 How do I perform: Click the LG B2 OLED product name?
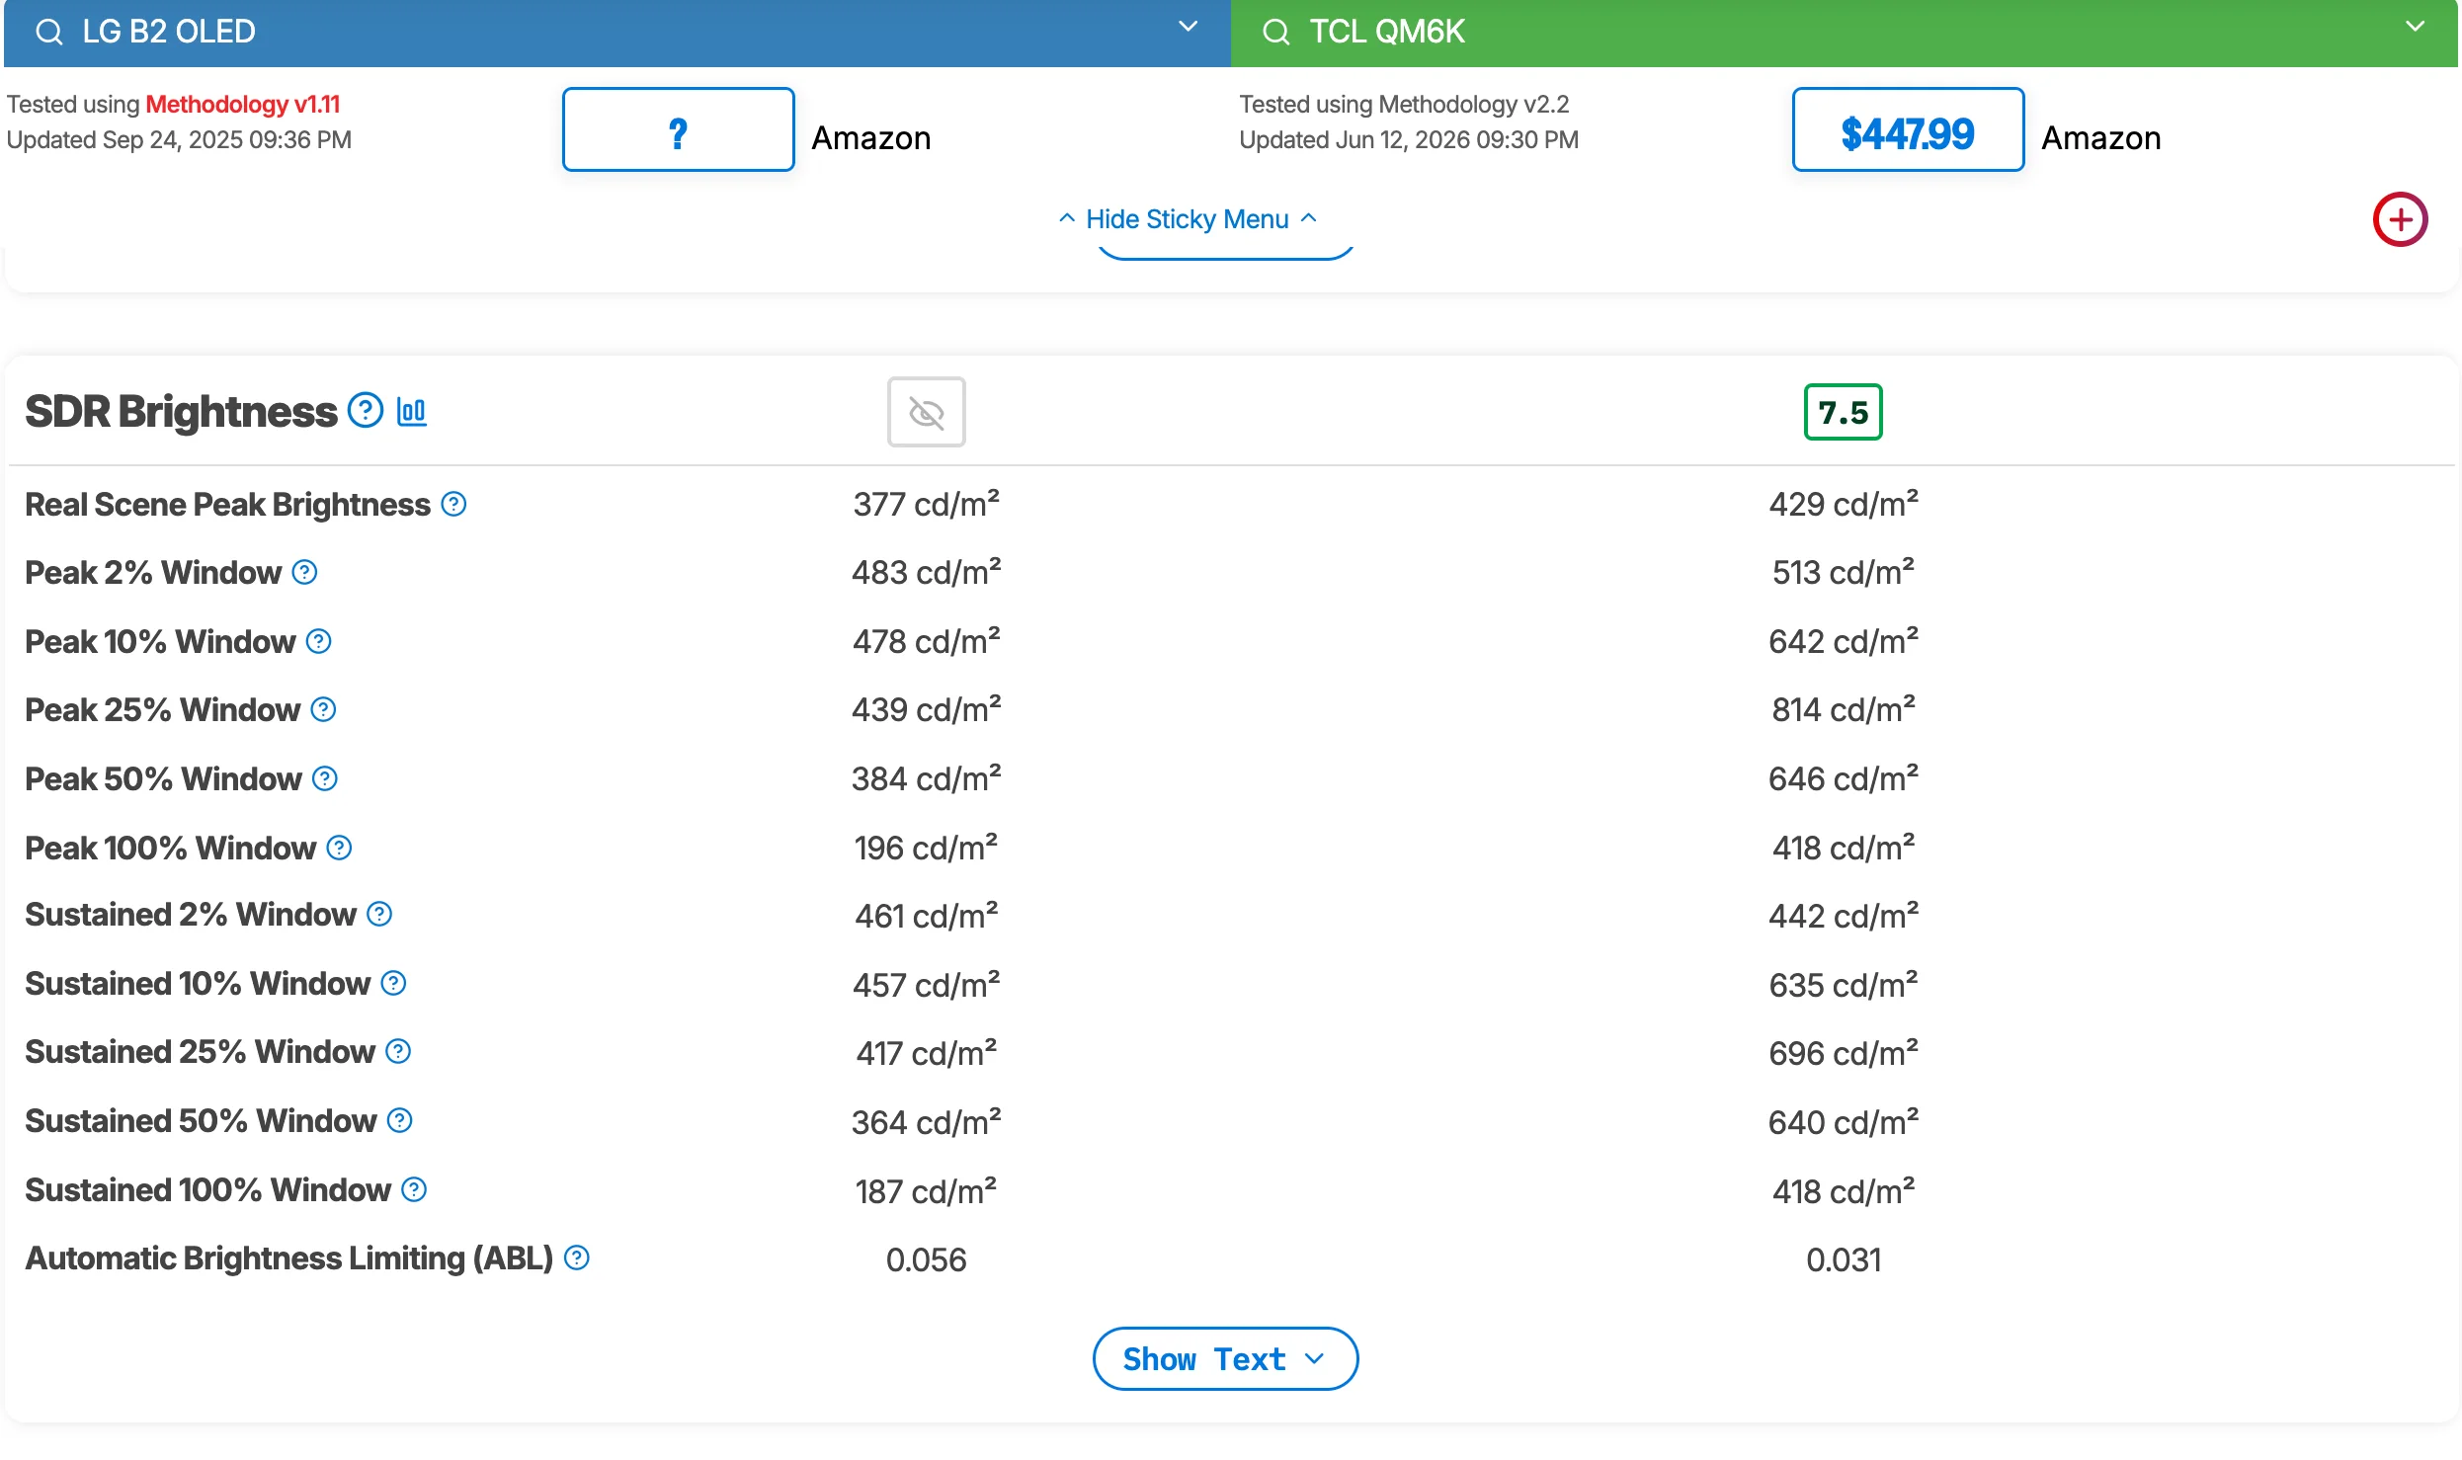pyautogui.click(x=169, y=33)
